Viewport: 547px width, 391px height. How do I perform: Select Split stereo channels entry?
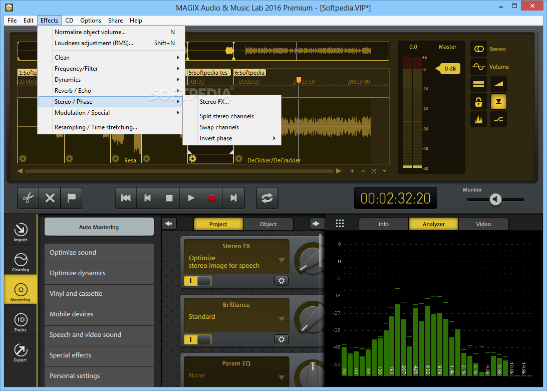(x=232, y=116)
